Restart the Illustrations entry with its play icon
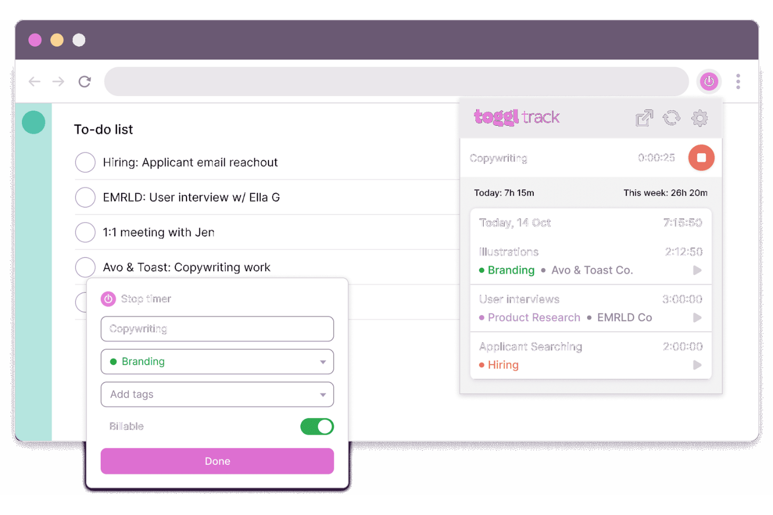Image resolution: width=773 pixels, height=515 pixels. click(x=697, y=270)
